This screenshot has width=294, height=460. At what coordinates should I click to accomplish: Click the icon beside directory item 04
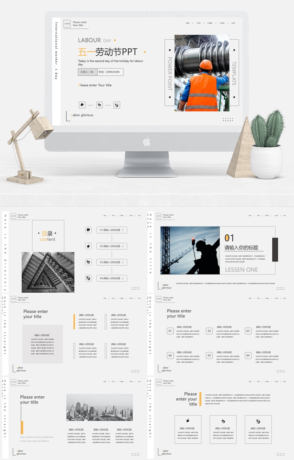pyautogui.click(x=88, y=278)
